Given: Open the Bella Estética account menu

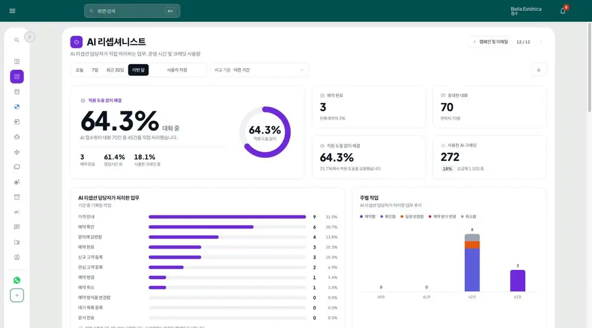Looking at the screenshot, I should 526,11.
